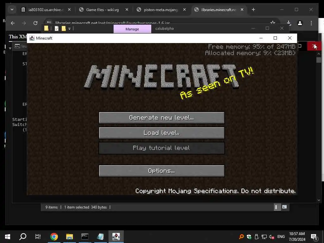The height and width of the screenshot is (243, 324).
Task: Close the ia803102.us.archive tab
Action: click(x=69, y=10)
